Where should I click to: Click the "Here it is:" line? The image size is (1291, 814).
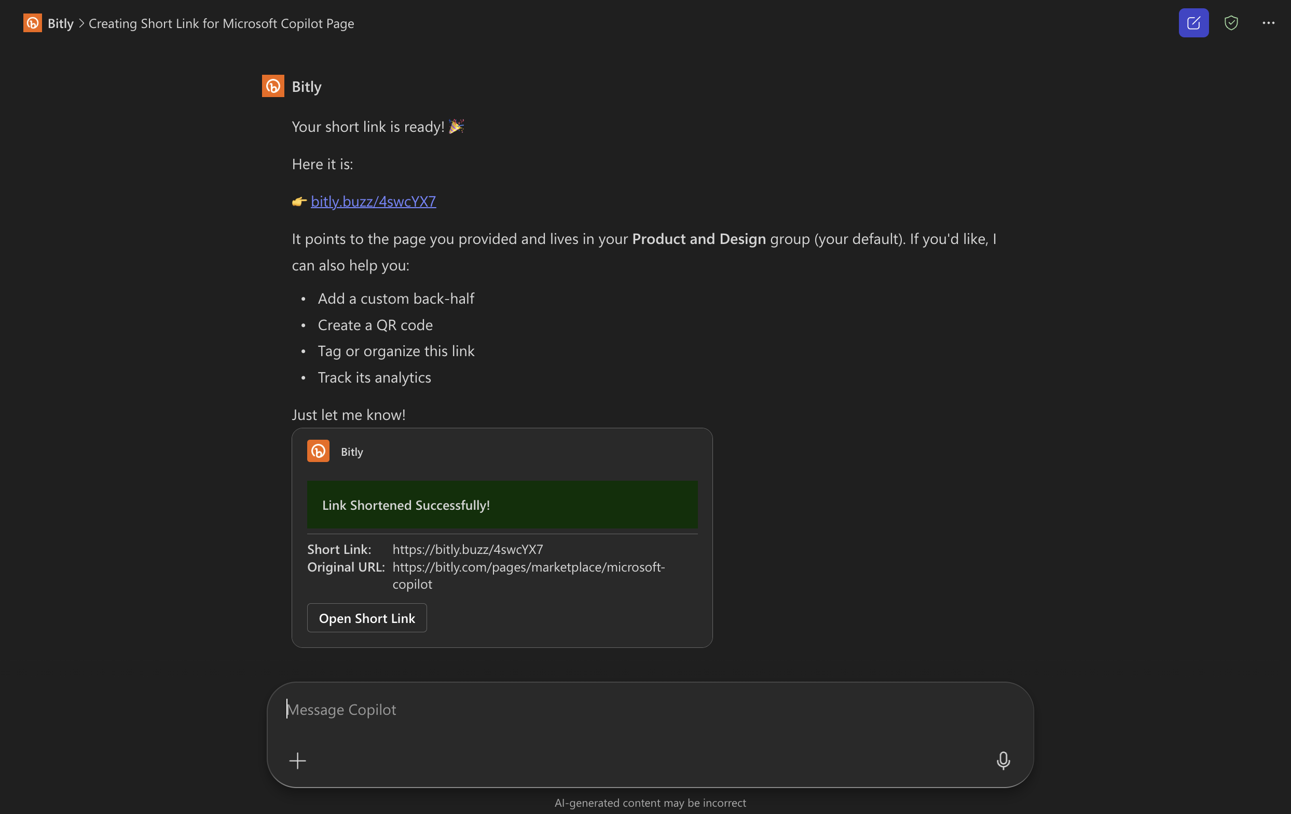click(x=322, y=164)
